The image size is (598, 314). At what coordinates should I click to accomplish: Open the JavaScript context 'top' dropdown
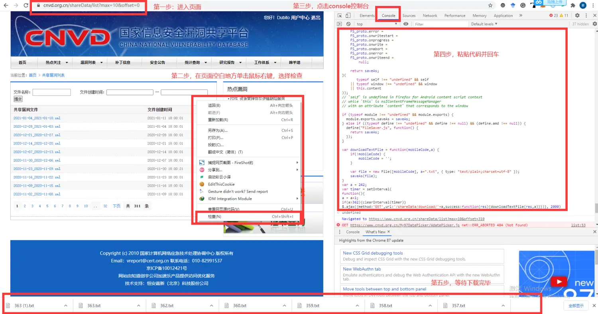pyautogui.click(x=377, y=24)
